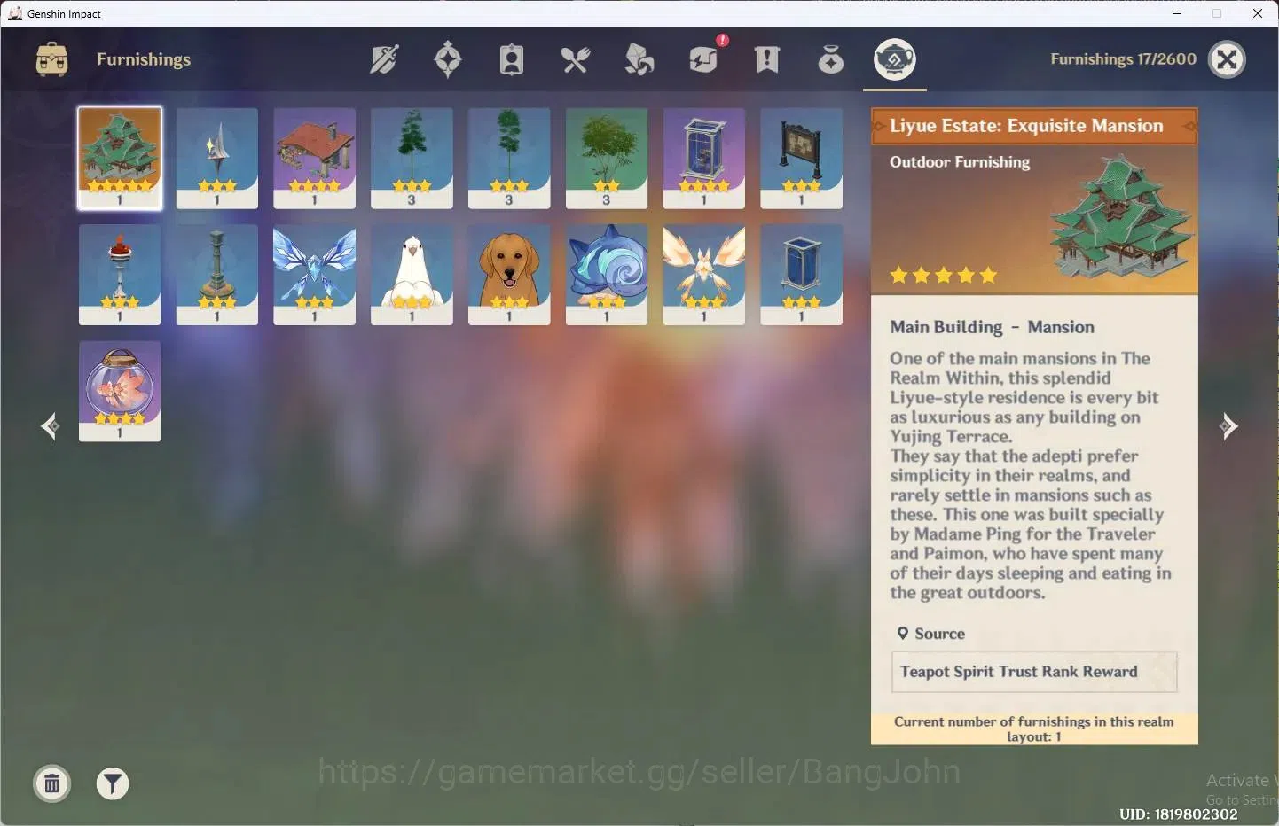Viewport: 1279px width, 826px height.
Task: Minimize the Genshin Impact window
Action: click(1177, 13)
